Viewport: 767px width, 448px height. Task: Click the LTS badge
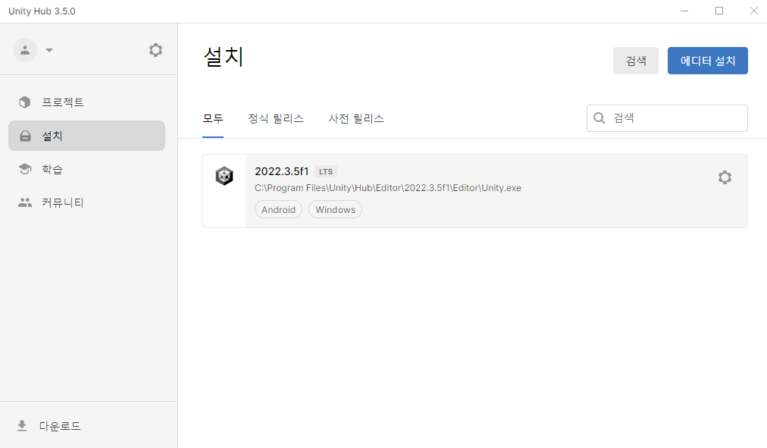pyautogui.click(x=326, y=171)
